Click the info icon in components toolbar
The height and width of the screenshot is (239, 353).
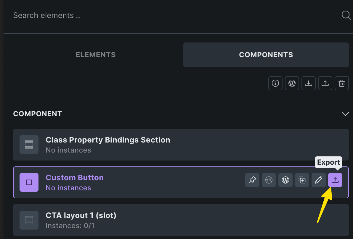(x=275, y=84)
